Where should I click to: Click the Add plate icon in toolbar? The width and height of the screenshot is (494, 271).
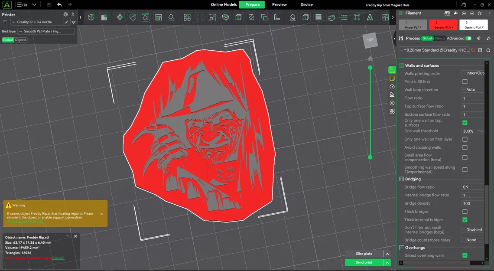(x=104, y=17)
